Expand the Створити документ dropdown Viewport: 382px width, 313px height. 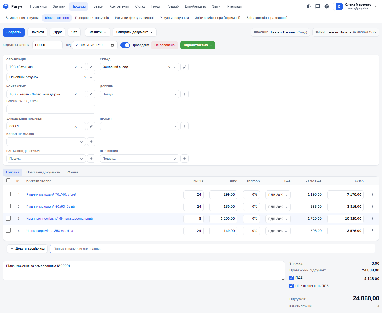135,32
